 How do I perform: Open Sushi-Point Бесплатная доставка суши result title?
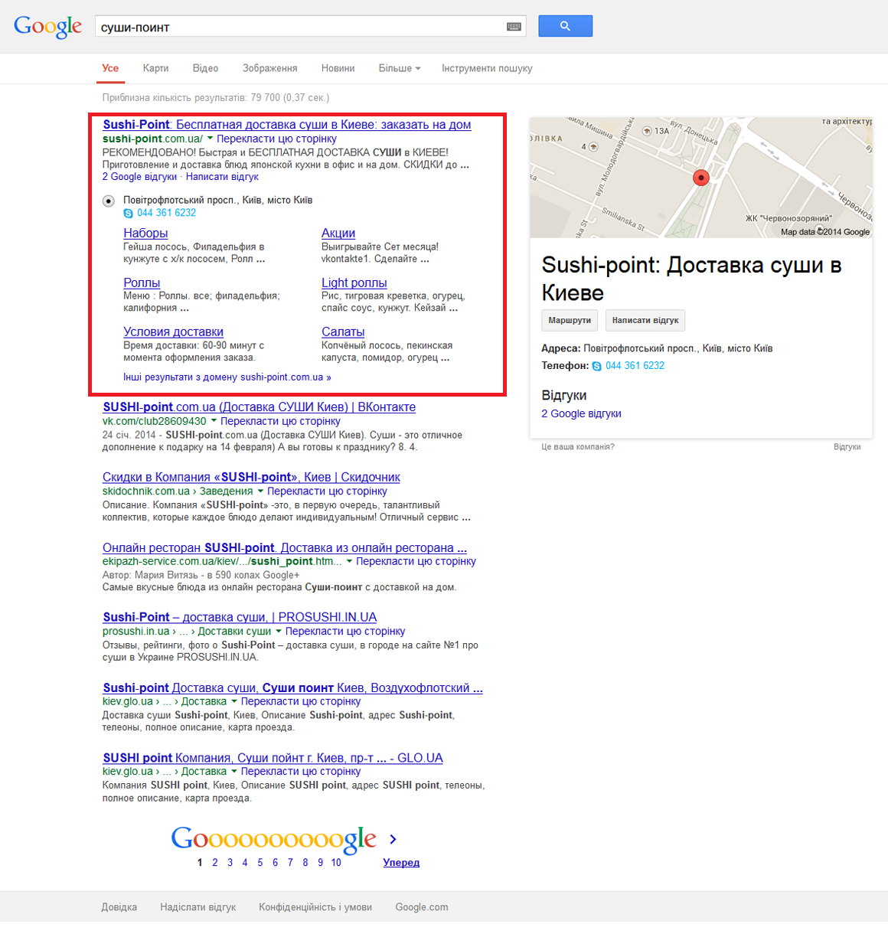(286, 125)
